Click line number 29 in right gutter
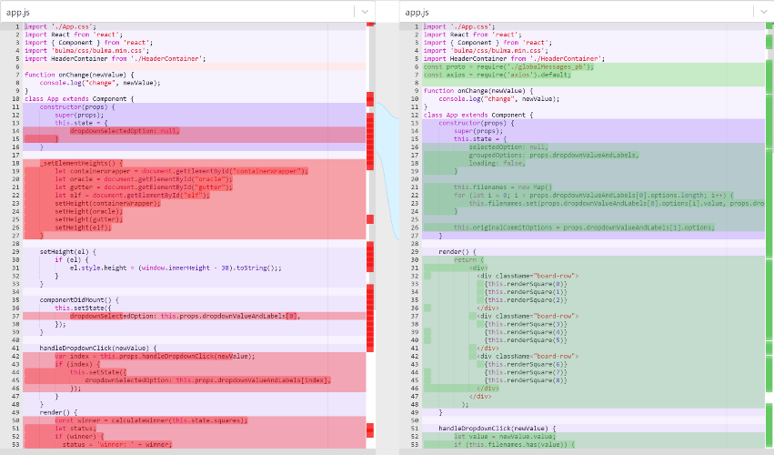 (415, 251)
